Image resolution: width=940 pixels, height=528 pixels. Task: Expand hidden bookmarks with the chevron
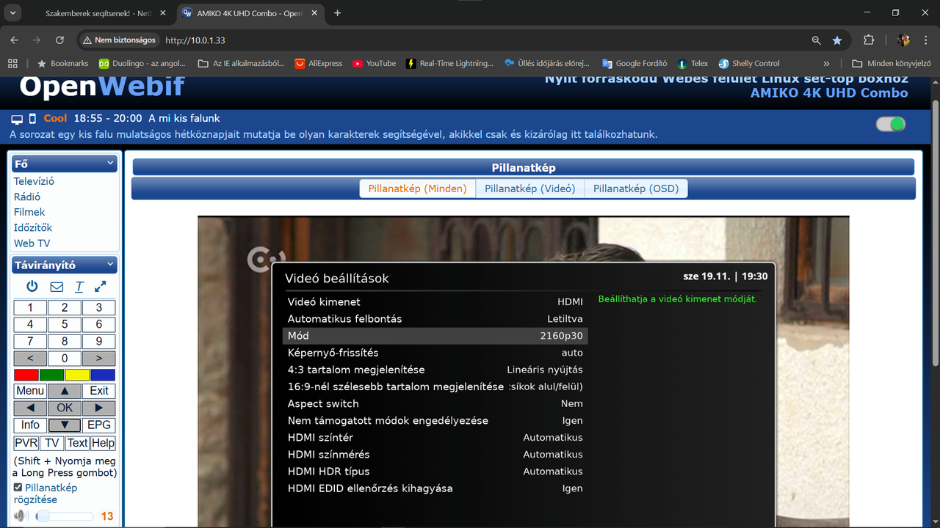826,63
